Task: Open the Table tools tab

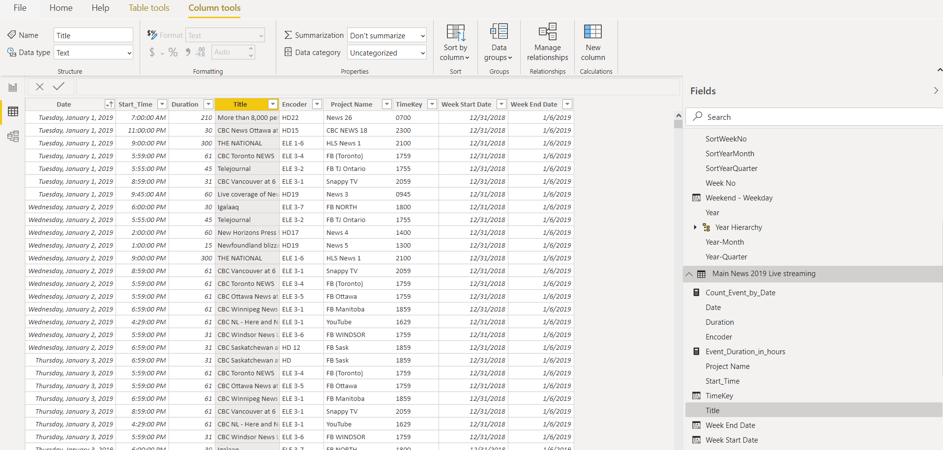Action: pyautogui.click(x=149, y=8)
